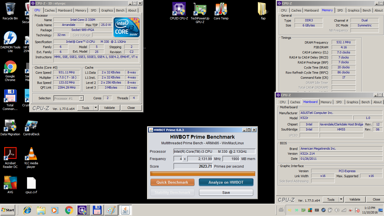Viewport: 384px width, 216px height.
Task: Switch to Paint taskbar button
Action: [x=111, y=210]
